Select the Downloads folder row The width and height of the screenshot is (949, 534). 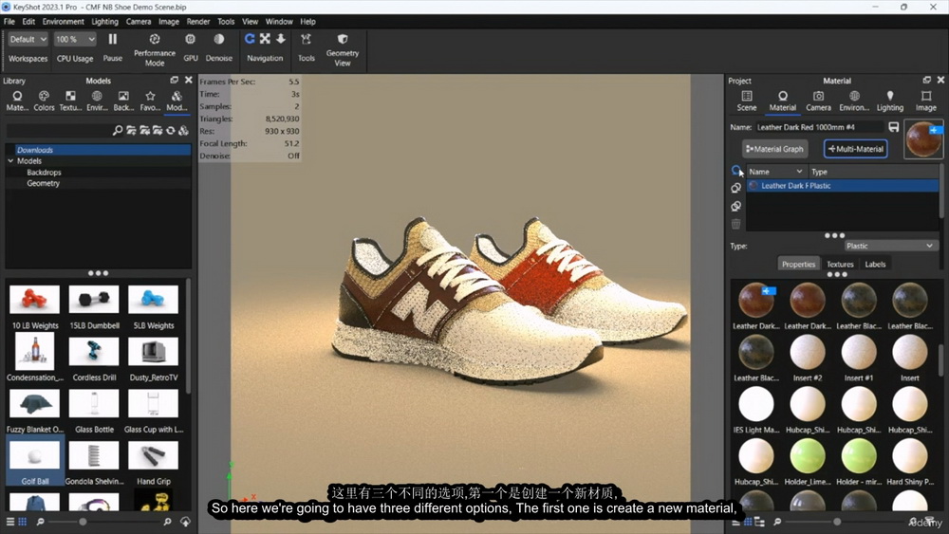click(x=99, y=150)
